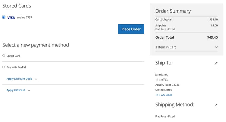Open the Apply Discount Code link
This screenshot has height=122, width=226.
(19, 79)
